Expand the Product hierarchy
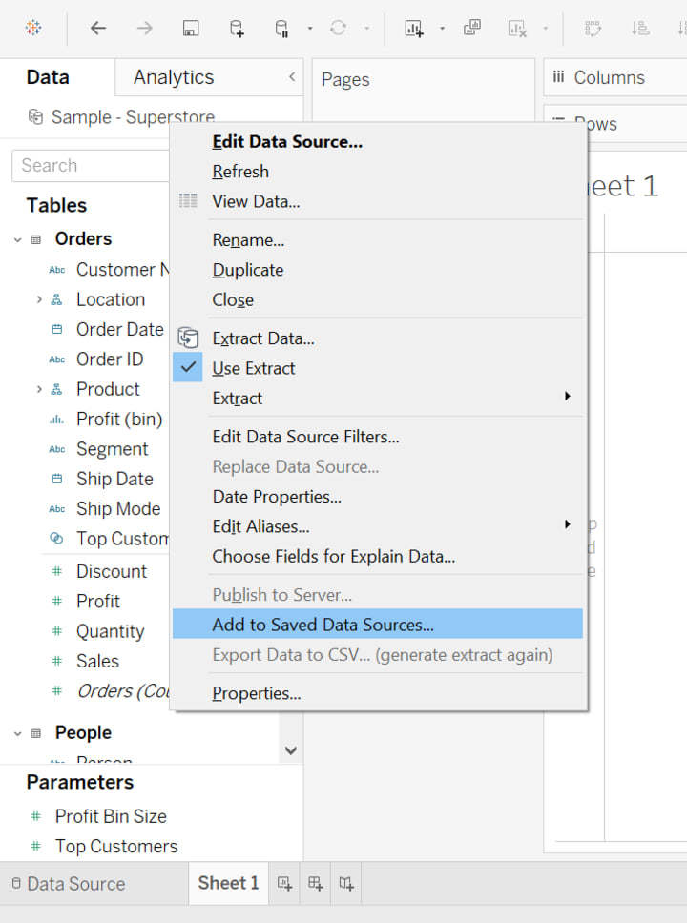 pyautogui.click(x=39, y=389)
